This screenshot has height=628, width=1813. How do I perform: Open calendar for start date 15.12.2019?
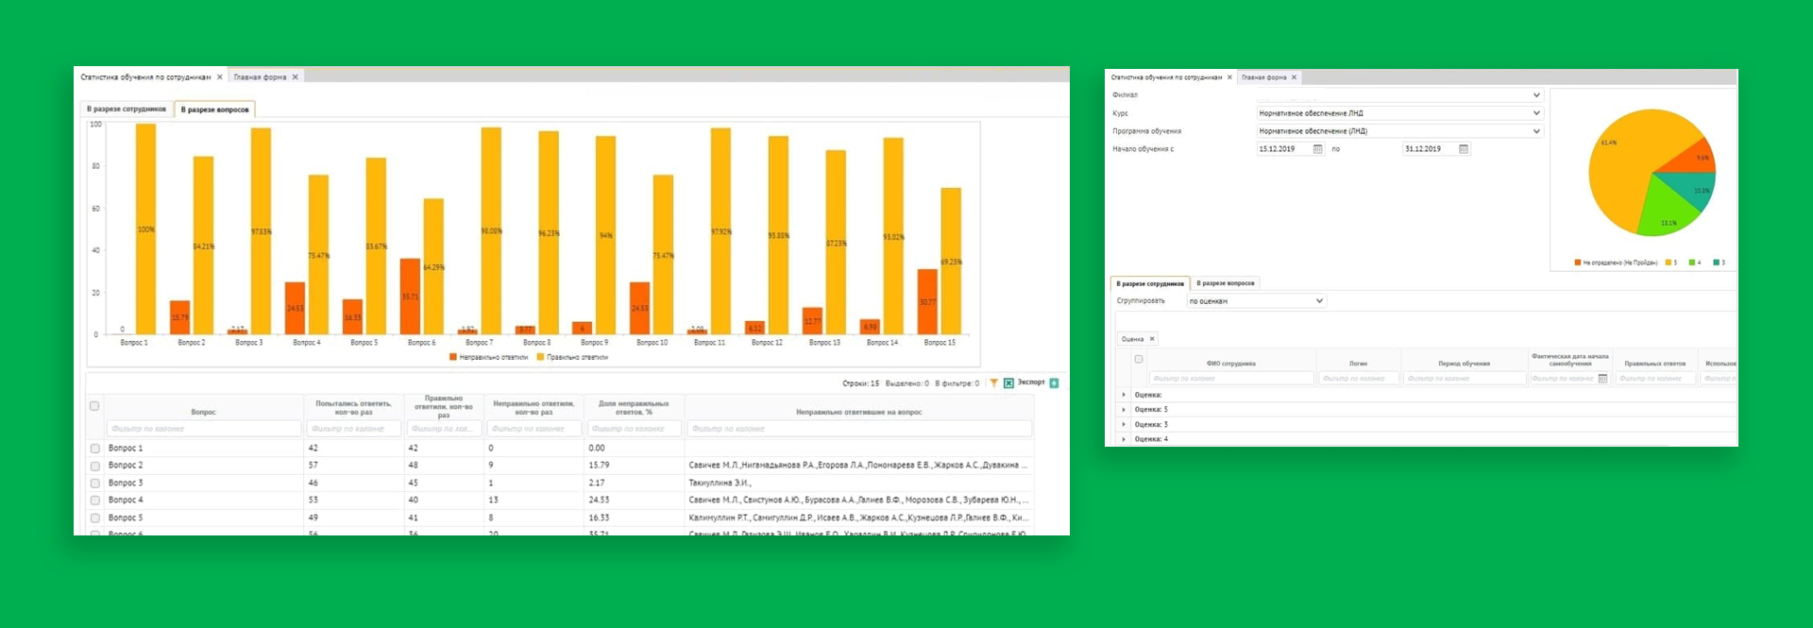1317,149
